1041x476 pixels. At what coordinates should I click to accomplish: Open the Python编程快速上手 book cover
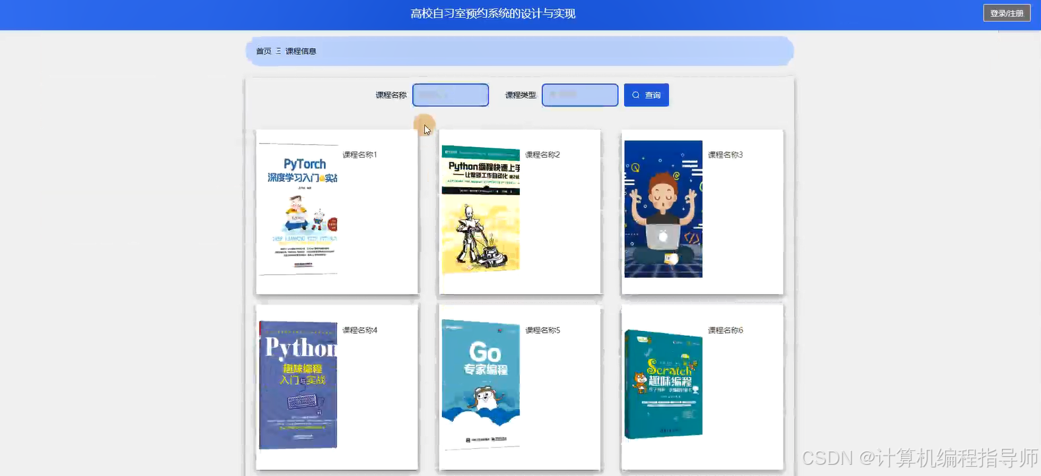pos(481,210)
